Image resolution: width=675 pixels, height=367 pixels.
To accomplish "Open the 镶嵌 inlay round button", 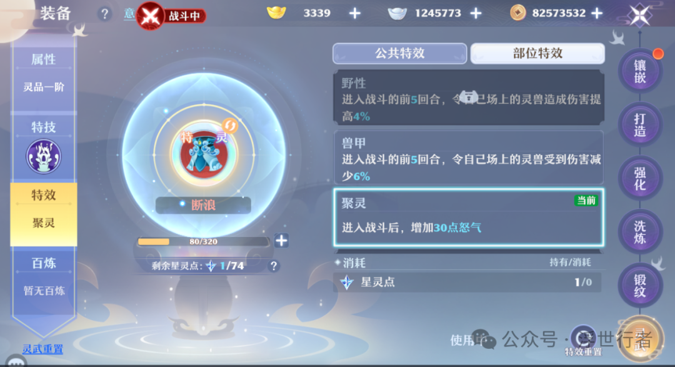I will point(640,71).
